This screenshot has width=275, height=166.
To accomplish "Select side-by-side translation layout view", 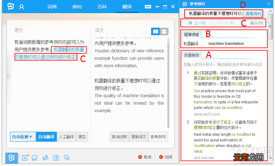I will coord(155,31).
